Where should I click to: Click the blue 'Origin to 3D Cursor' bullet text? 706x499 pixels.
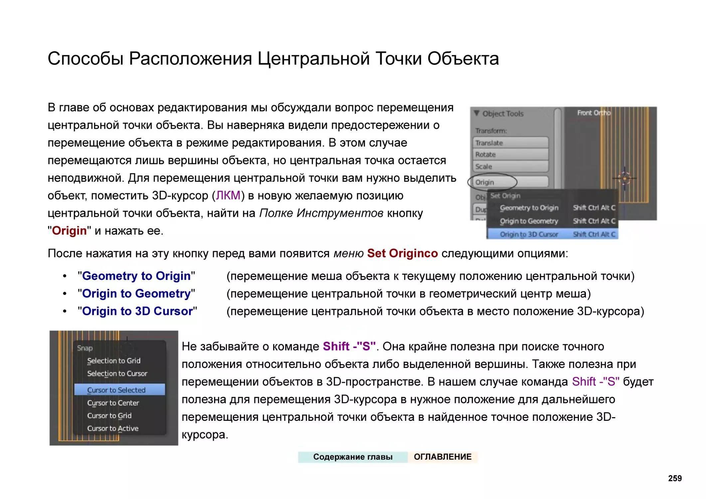pos(137,311)
